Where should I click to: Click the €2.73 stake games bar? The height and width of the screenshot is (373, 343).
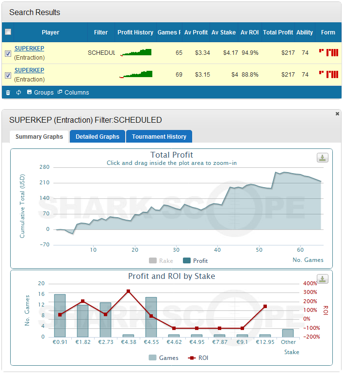pos(105,320)
